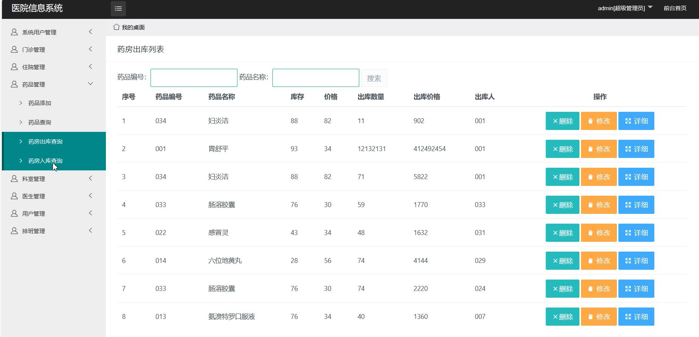Click the 医院信息系统 title
699x337 pixels.
click(x=37, y=8)
